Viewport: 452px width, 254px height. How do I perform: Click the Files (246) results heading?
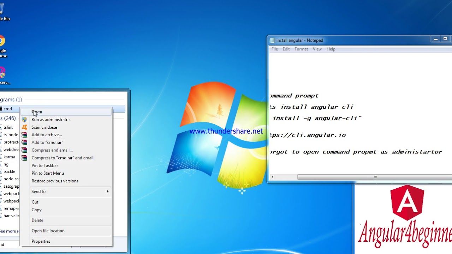point(8,118)
